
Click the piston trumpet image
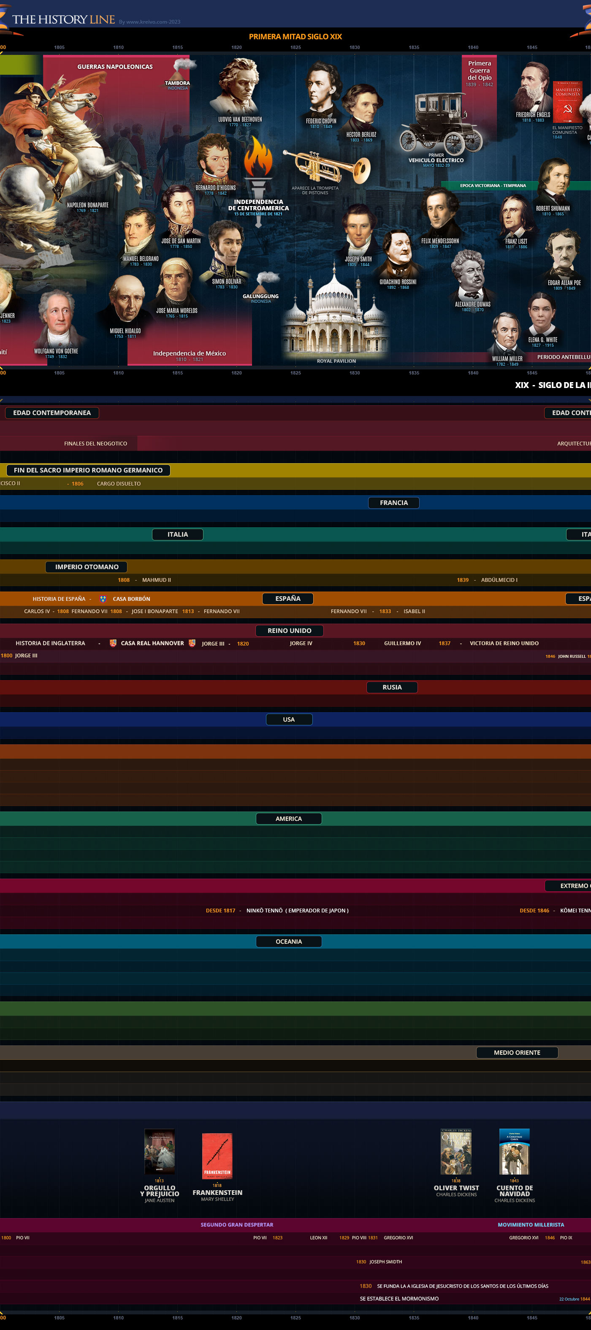click(x=327, y=167)
